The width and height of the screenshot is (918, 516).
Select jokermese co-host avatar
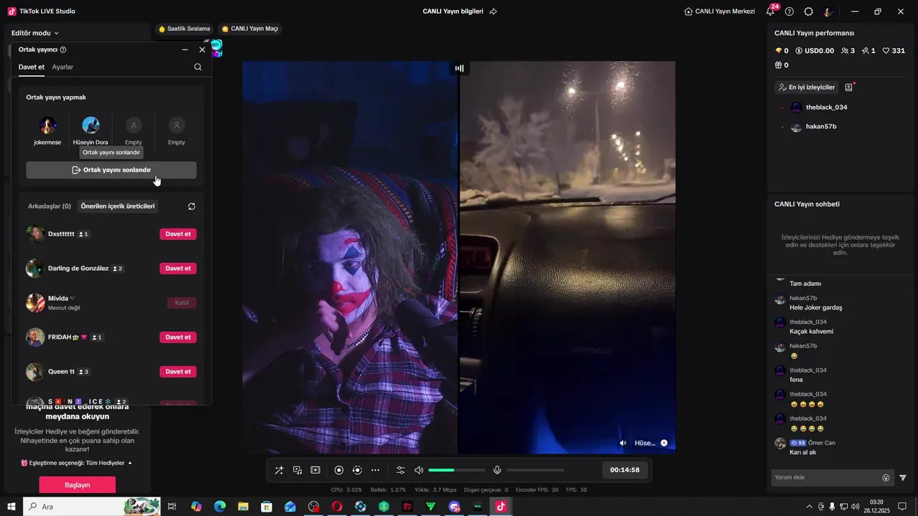pos(48,125)
